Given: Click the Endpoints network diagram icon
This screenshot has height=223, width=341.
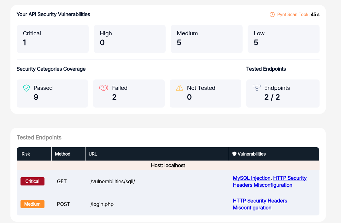Looking at the screenshot, I should [x=256, y=88].
